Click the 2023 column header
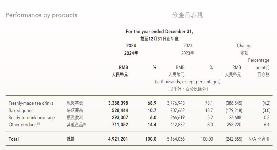Screen dimensions: 277x150 (188, 46)
